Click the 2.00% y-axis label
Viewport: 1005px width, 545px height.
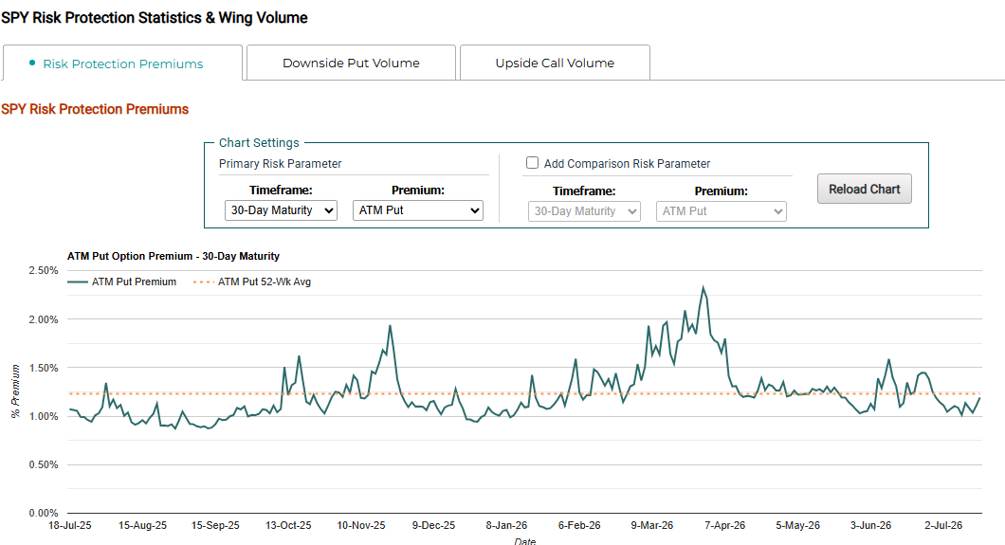point(44,318)
